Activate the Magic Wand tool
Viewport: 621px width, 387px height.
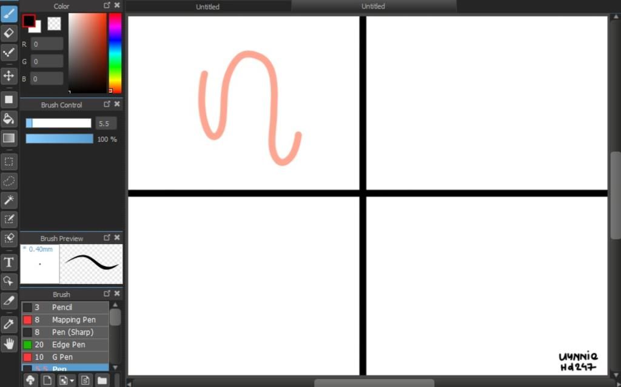coord(8,200)
